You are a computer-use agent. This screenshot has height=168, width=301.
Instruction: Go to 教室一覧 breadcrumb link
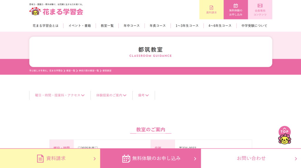pyautogui.click(x=71, y=70)
